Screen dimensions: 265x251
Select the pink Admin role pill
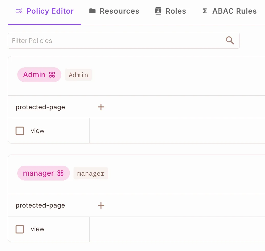coord(34,75)
